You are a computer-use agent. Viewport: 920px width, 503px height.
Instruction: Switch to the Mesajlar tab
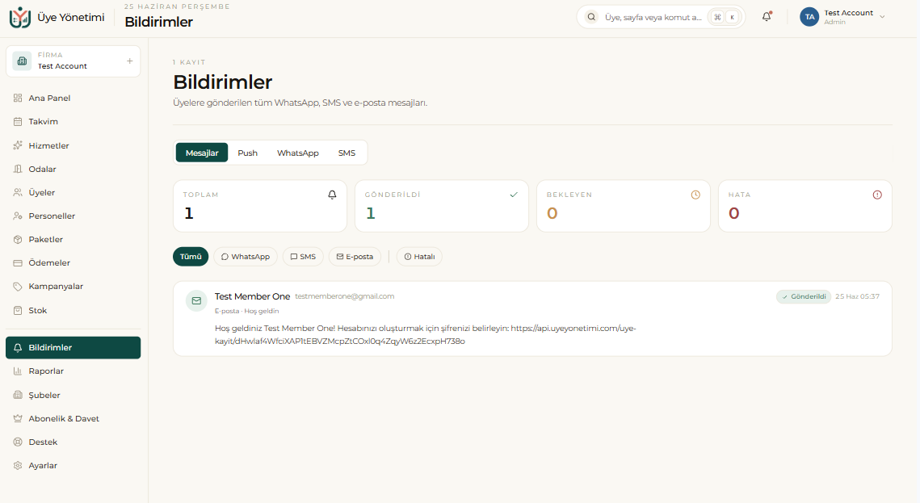click(x=202, y=153)
